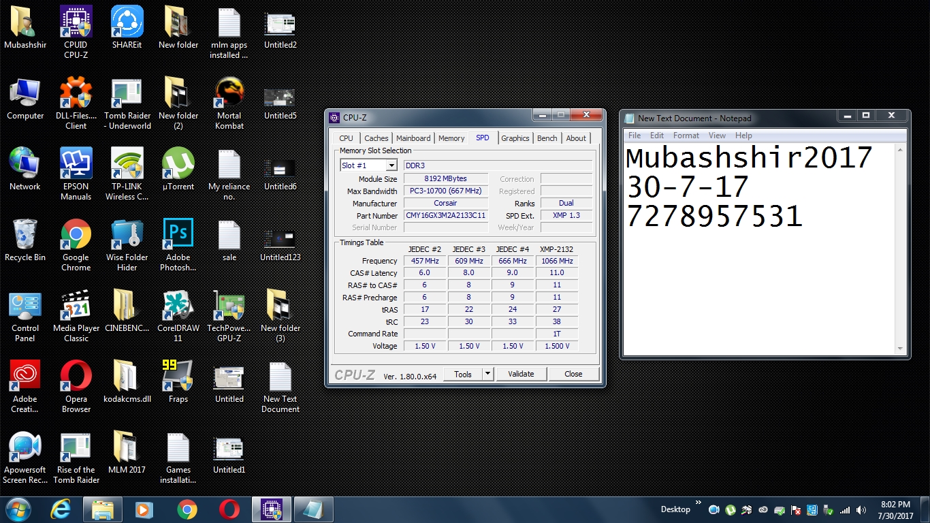
Task: Click the Max Bandwidth PC3-10700 value
Action: 446,191
